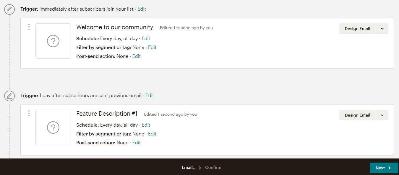Edit the Post-send action for Feature Description #1
The height and width of the screenshot is (175, 399).
pyautogui.click(x=136, y=143)
